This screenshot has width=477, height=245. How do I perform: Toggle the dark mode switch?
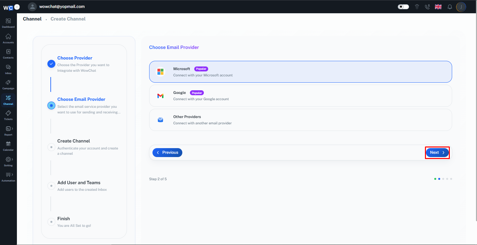(403, 7)
